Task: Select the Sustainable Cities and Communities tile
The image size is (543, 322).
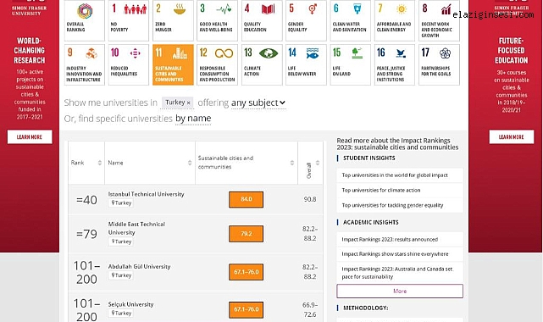Action: pos(173,64)
